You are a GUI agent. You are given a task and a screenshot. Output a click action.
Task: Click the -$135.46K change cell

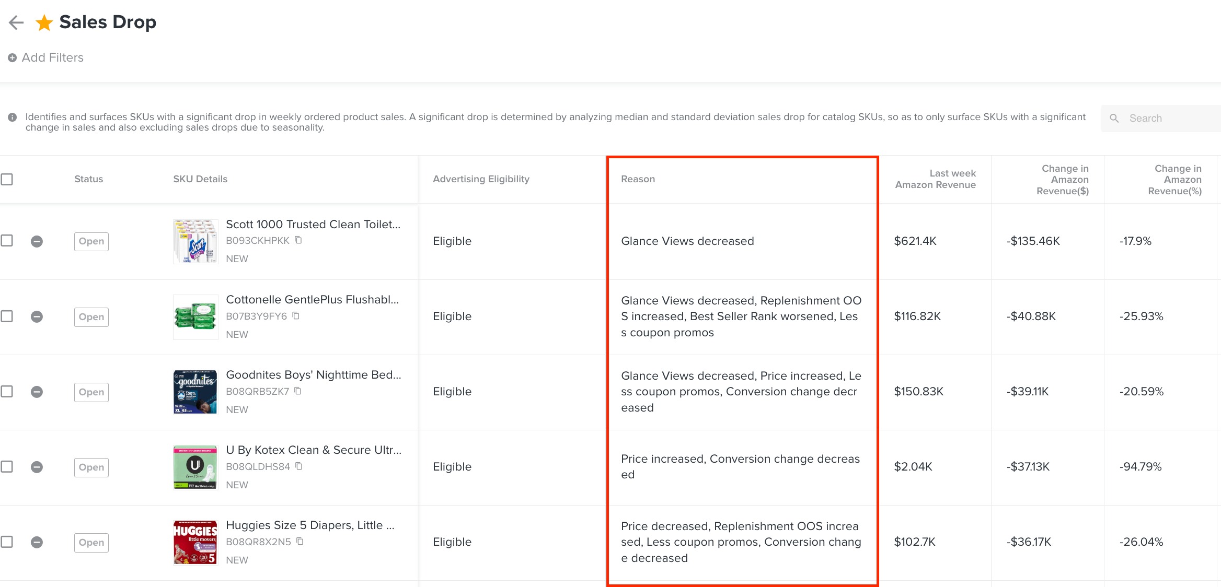1033,241
